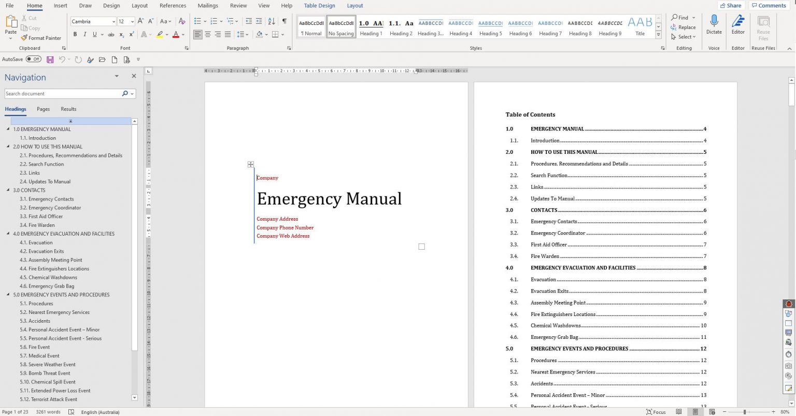This screenshot has width=796, height=416.
Task: Toggle bold formatting
Action: pos(75,34)
